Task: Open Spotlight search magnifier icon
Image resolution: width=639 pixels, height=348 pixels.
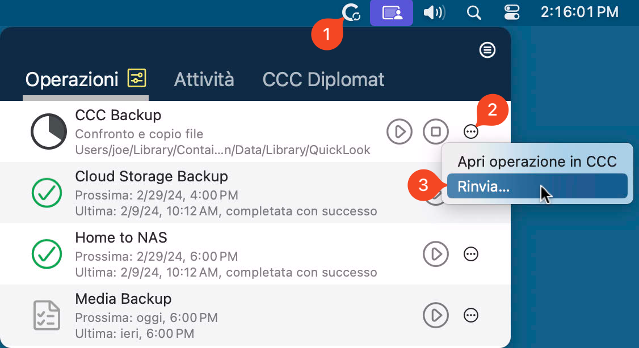Action: [x=473, y=13]
